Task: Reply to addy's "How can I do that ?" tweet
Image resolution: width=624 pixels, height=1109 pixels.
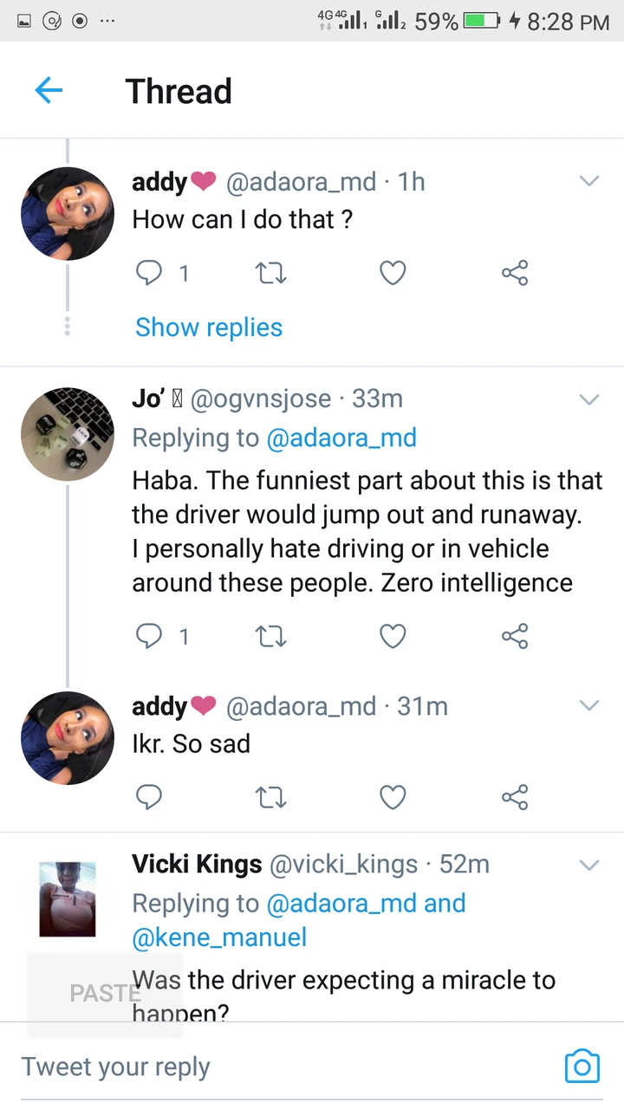Action: pos(150,274)
